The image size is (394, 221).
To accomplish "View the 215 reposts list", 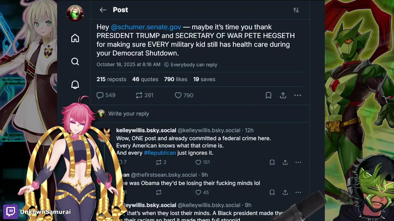I will (111, 79).
